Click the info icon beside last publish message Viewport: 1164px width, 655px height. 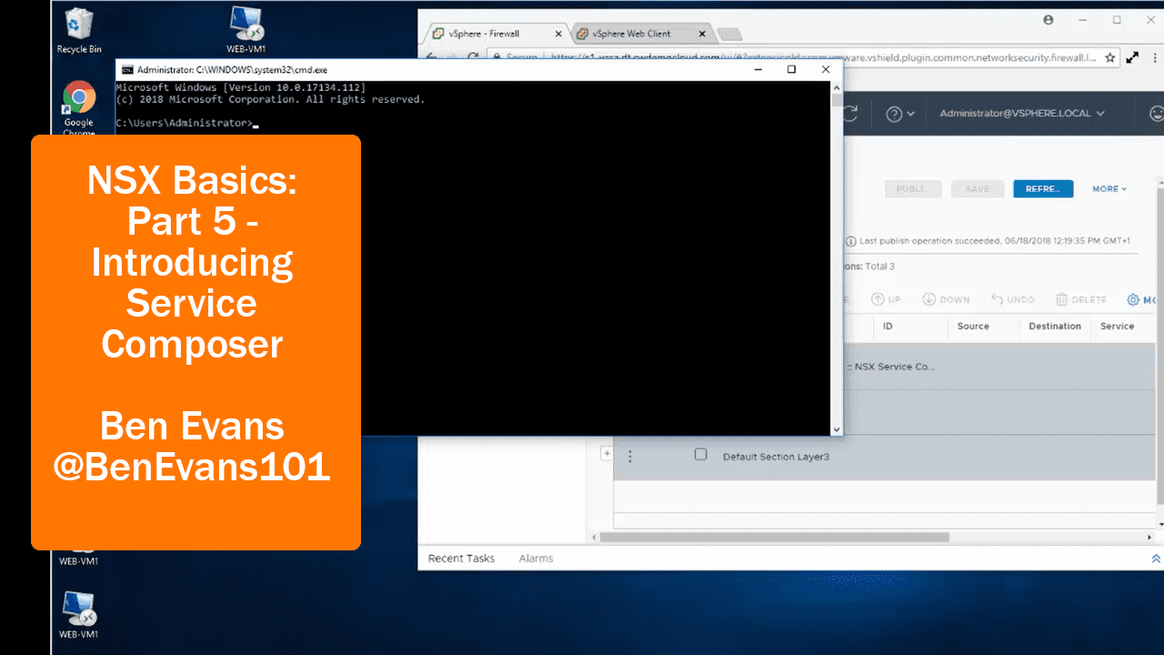pyautogui.click(x=850, y=241)
